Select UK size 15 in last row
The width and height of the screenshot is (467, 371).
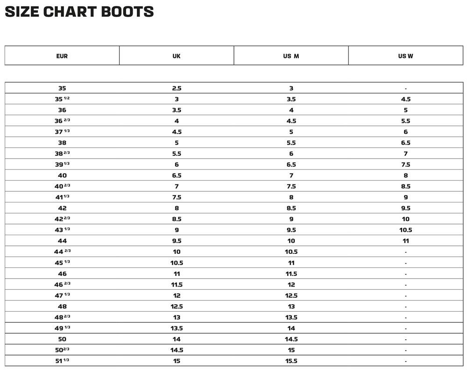(177, 361)
